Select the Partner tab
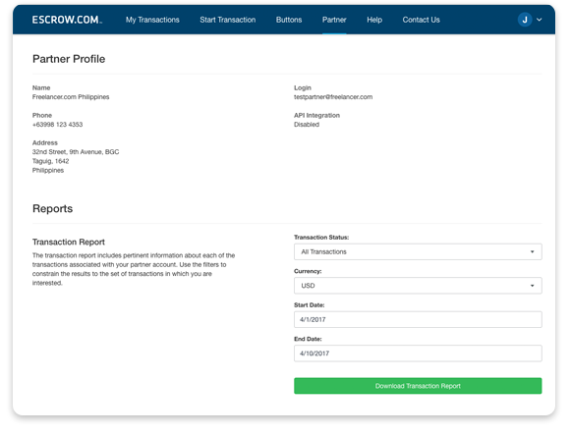 point(334,20)
